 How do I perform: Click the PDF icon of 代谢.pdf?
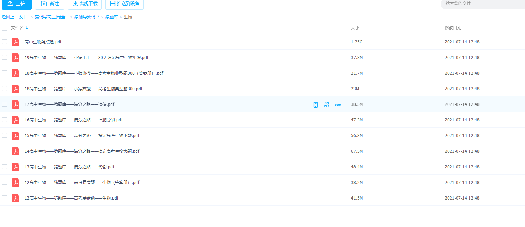[16, 167]
